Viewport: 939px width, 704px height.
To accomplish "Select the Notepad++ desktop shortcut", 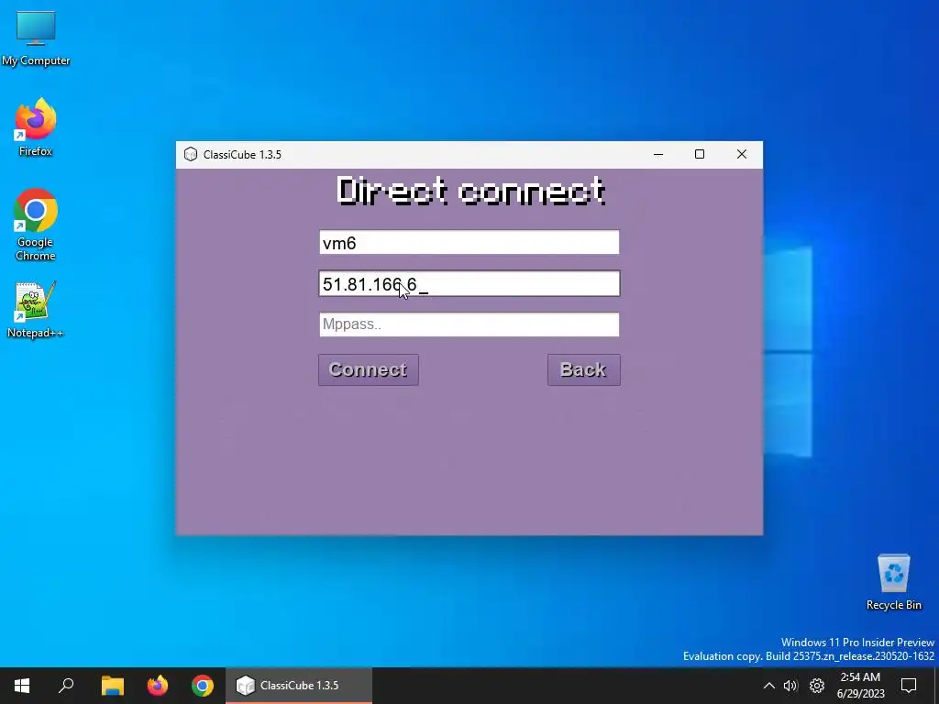I will click(36, 310).
